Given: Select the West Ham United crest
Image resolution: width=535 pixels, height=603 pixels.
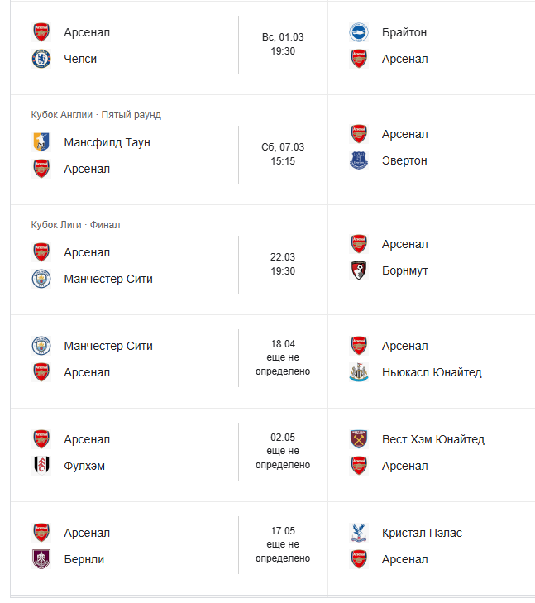Looking at the screenshot, I should point(358,439).
